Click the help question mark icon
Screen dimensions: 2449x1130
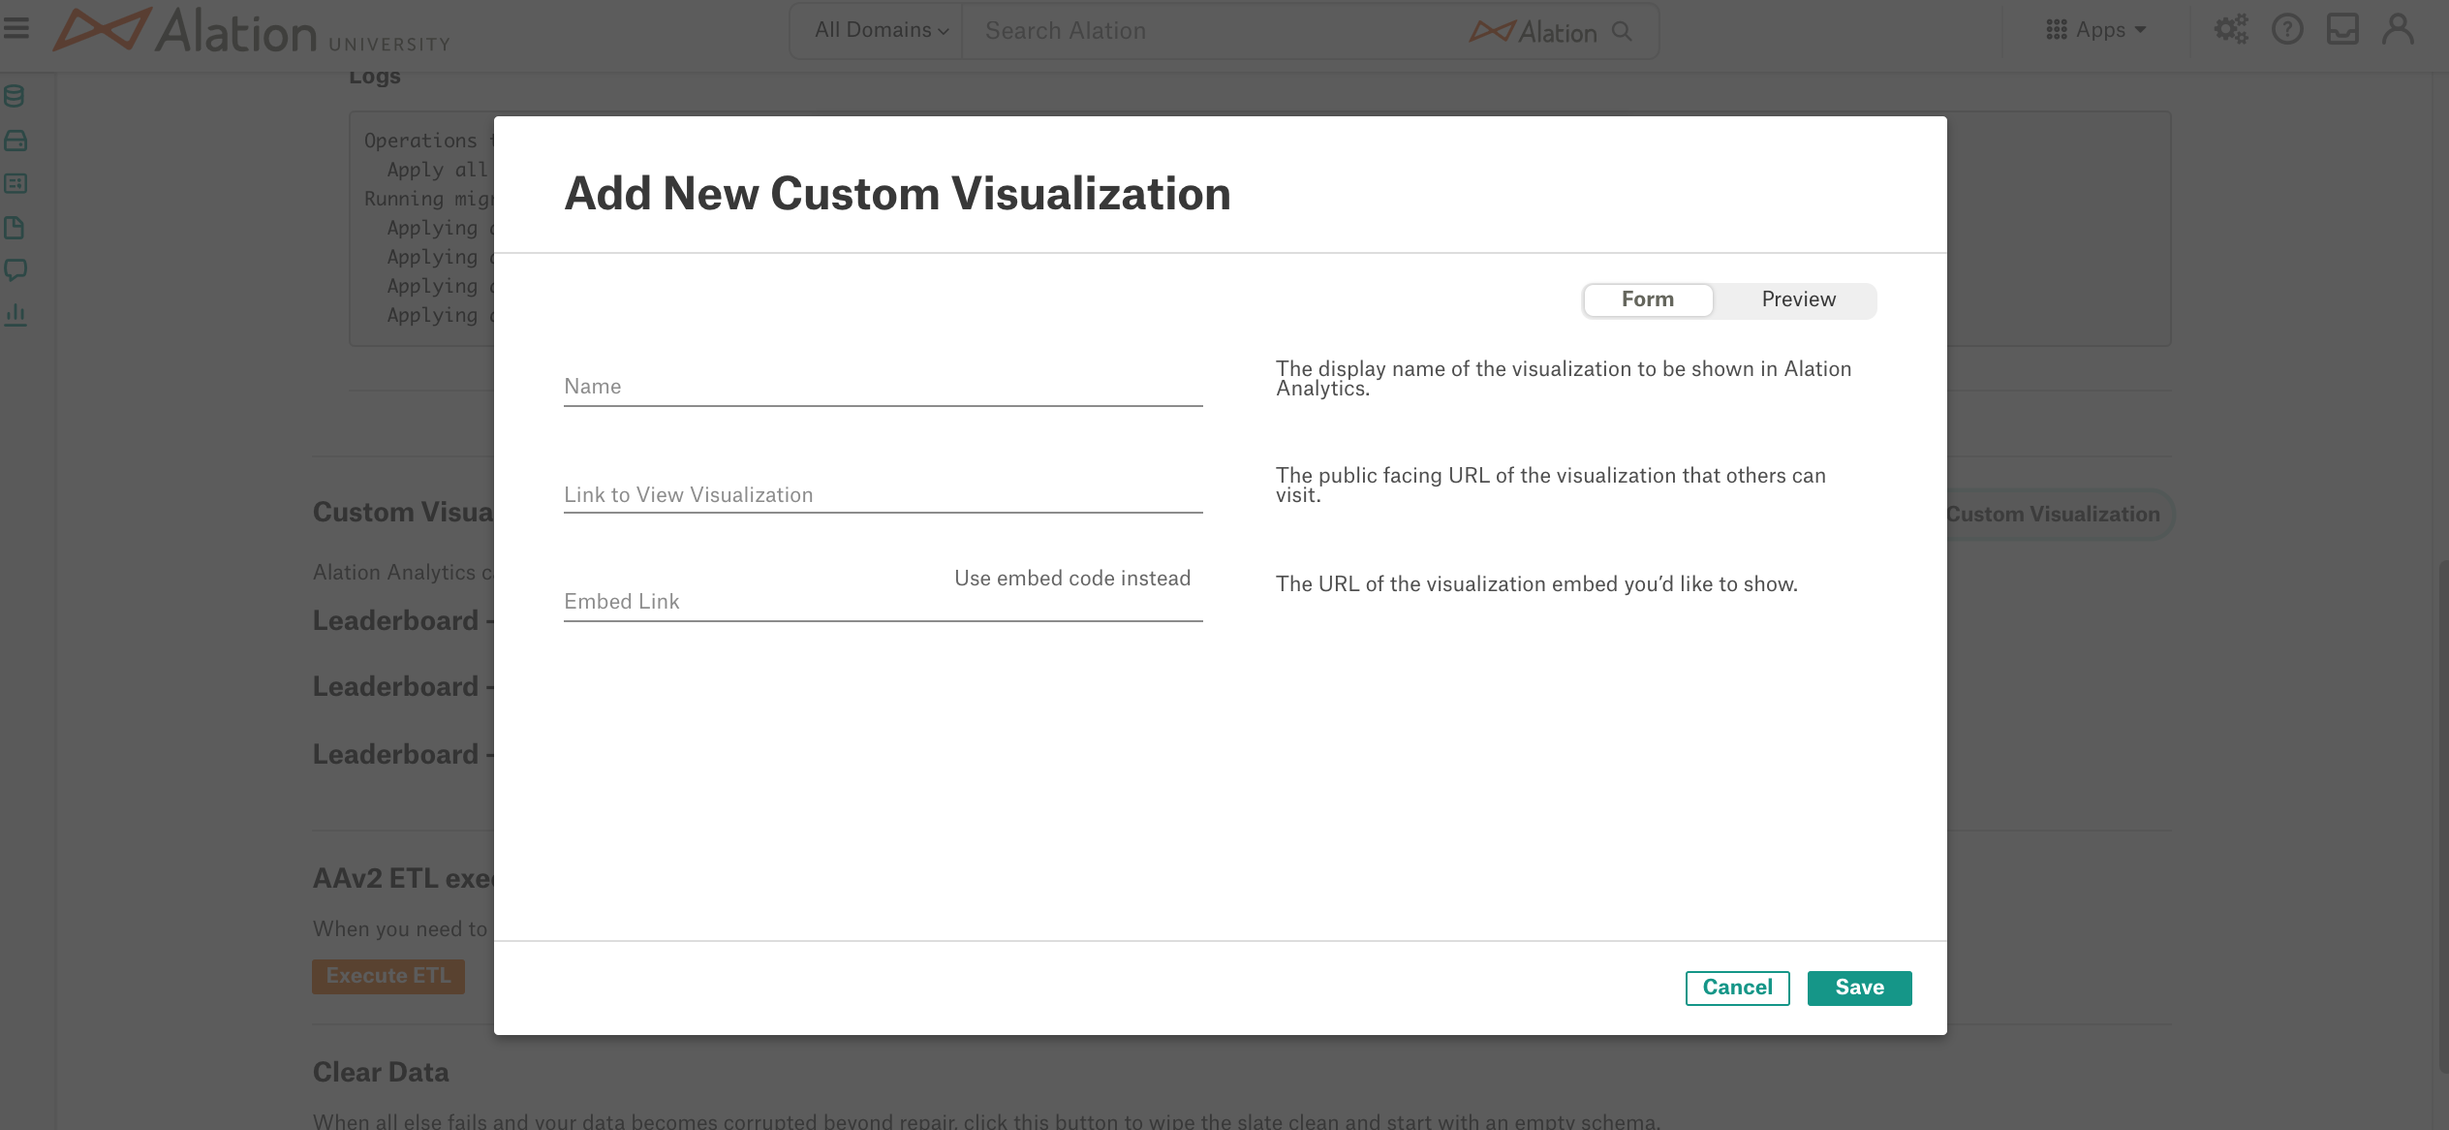[x=2286, y=30]
